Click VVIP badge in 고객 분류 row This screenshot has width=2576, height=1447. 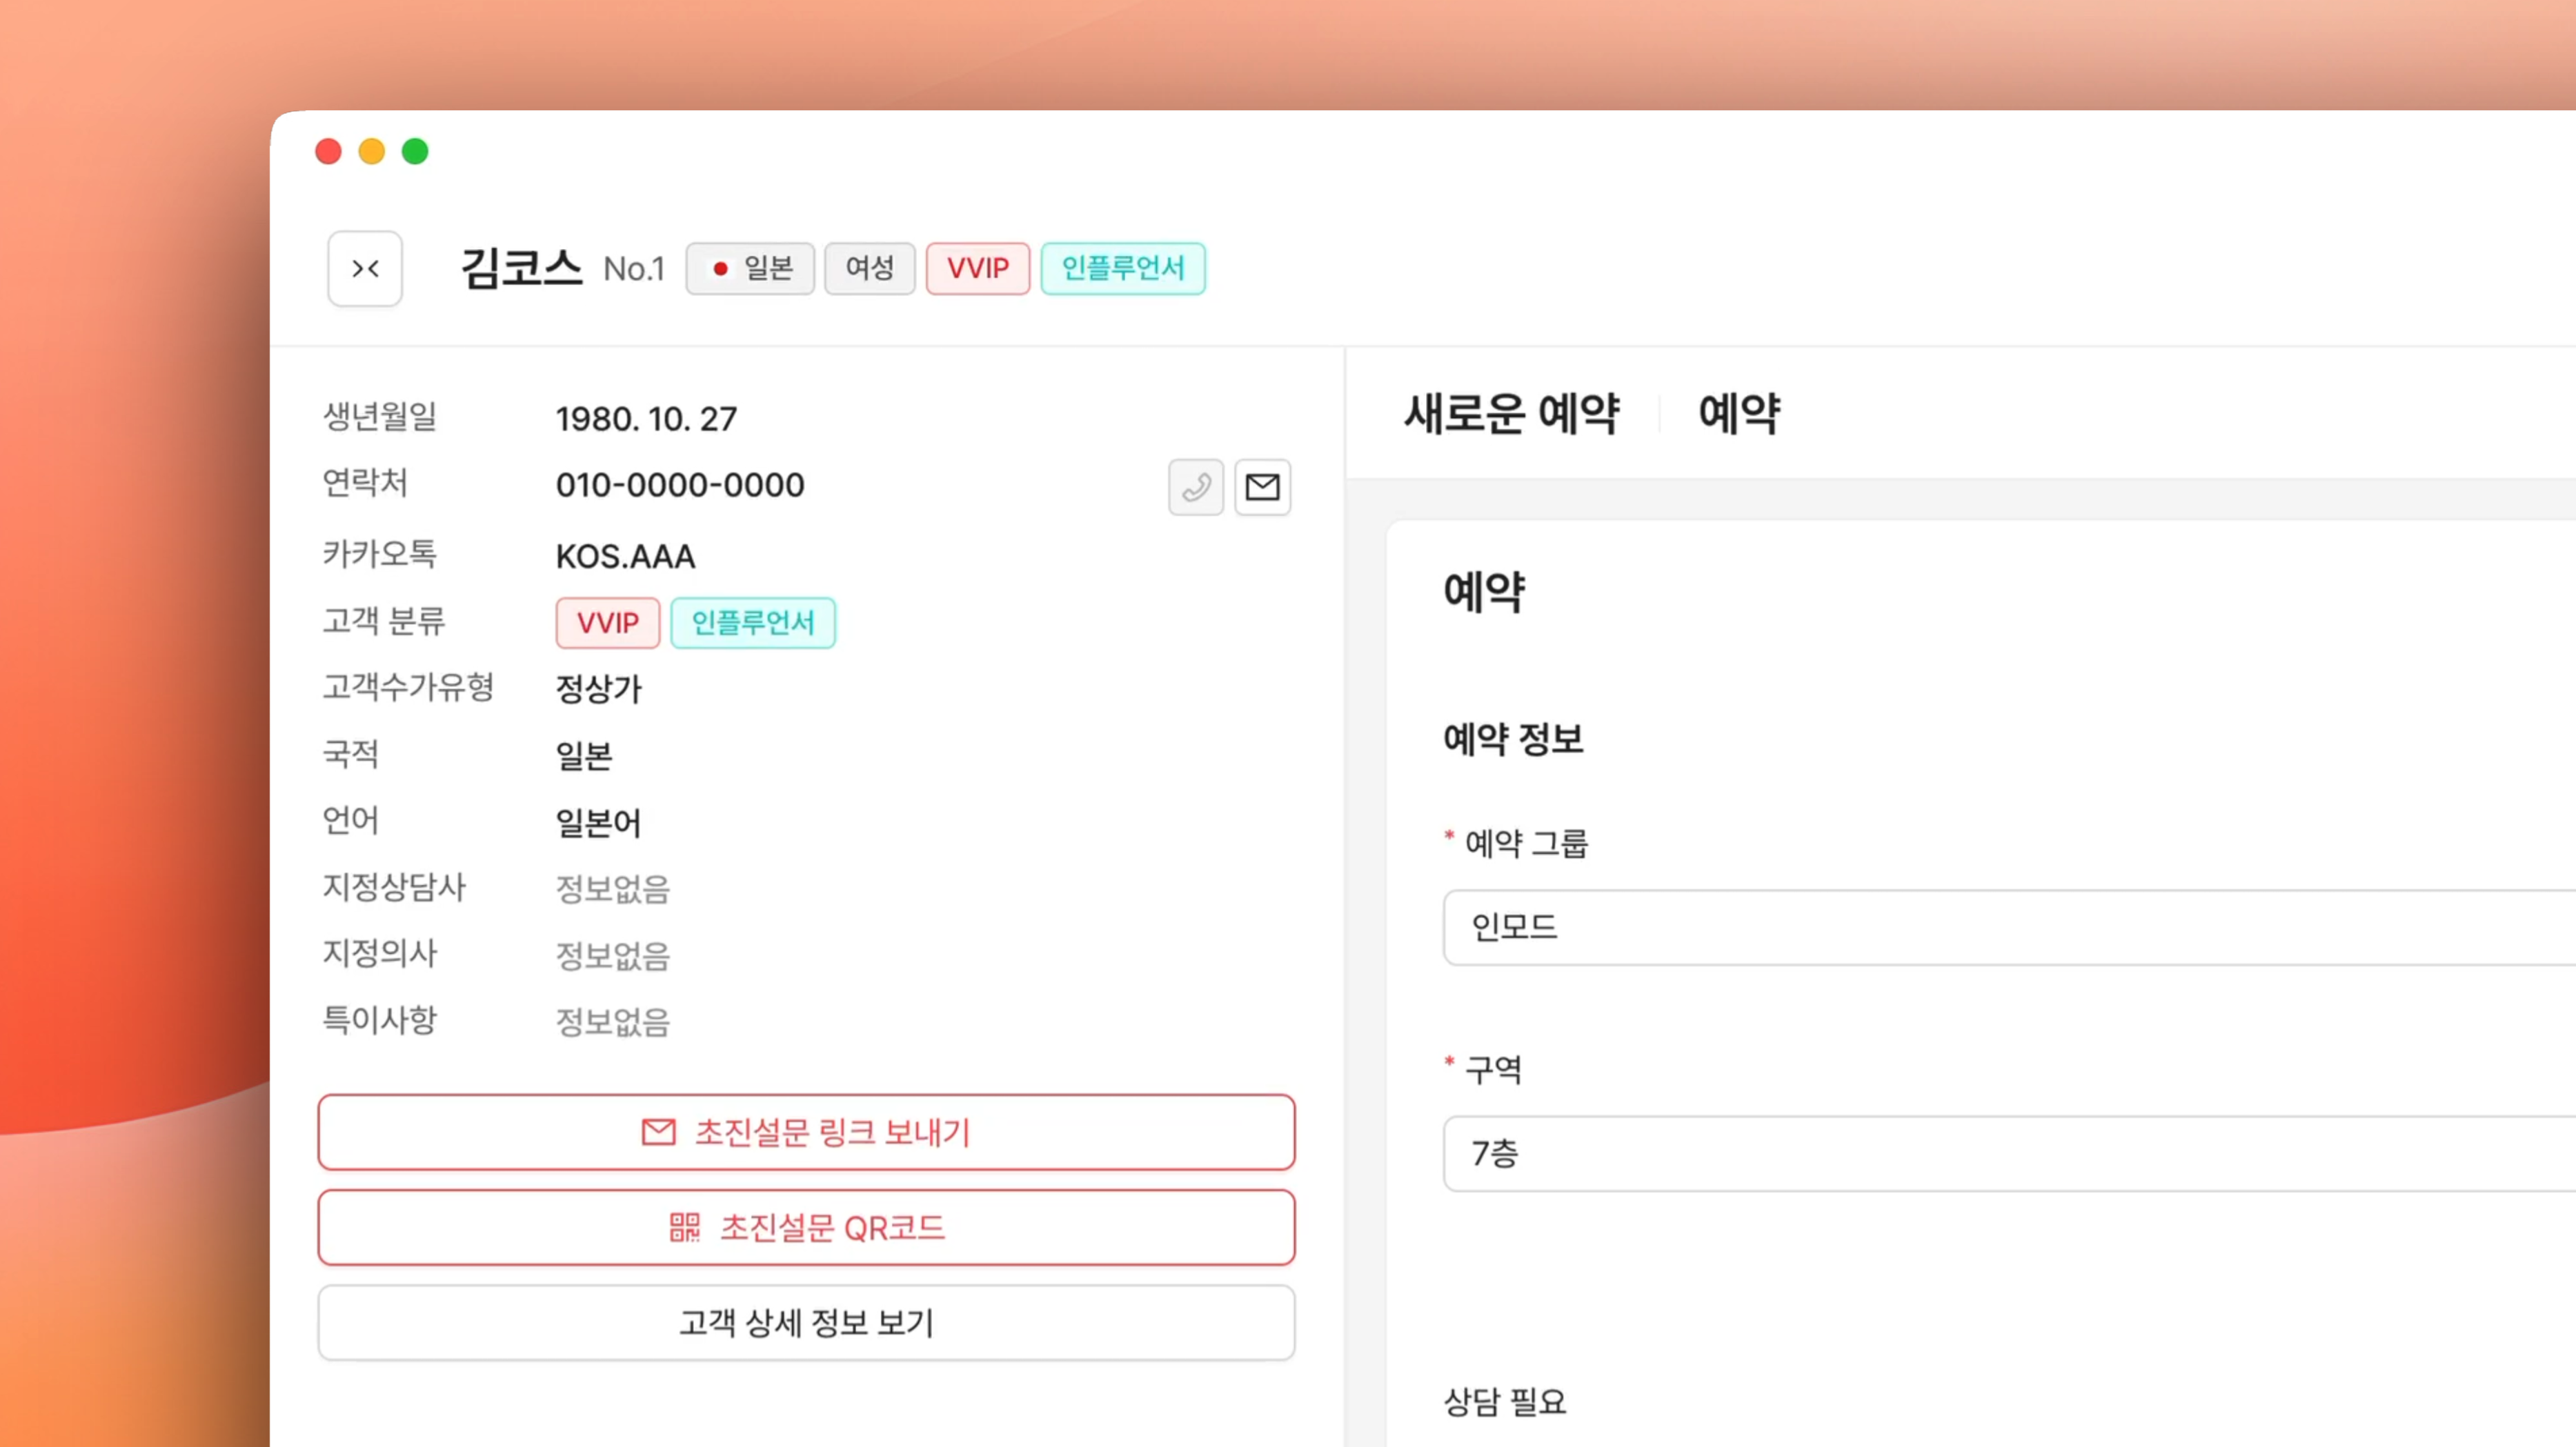(607, 623)
